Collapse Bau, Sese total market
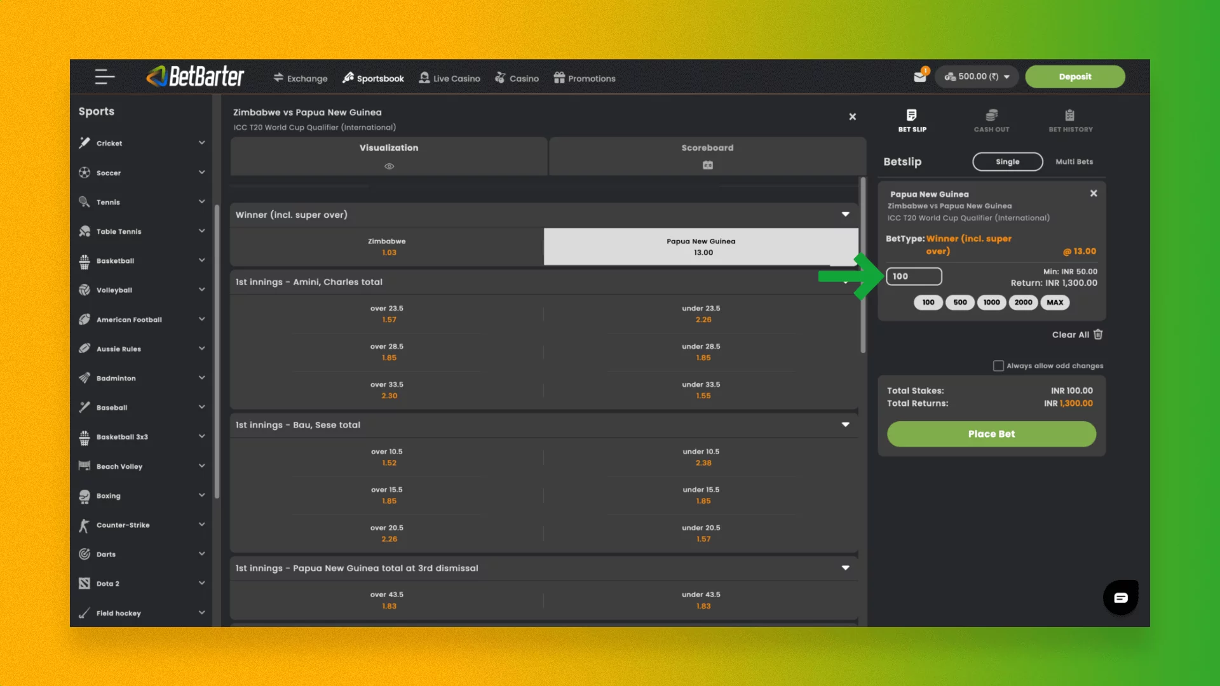Screen dimensions: 1220x686 [845, 424]
